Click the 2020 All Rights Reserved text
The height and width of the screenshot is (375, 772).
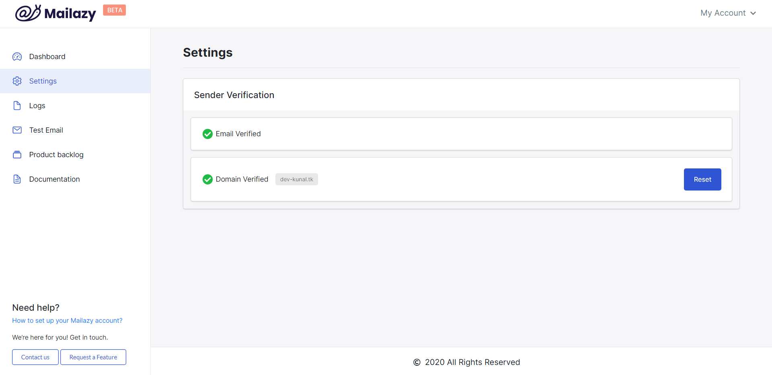[472, 362]
